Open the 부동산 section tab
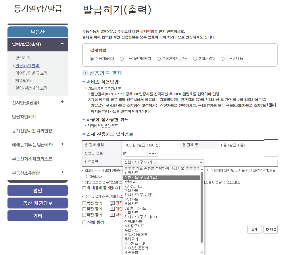 tap(37, 32)
